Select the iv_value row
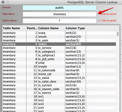 [59, 78]
